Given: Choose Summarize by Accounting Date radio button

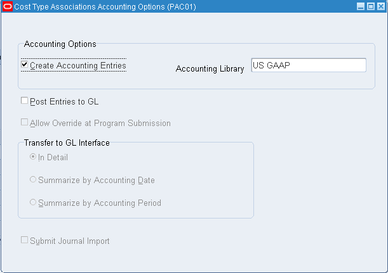Looking at the screenshot, I should point(33,180).
